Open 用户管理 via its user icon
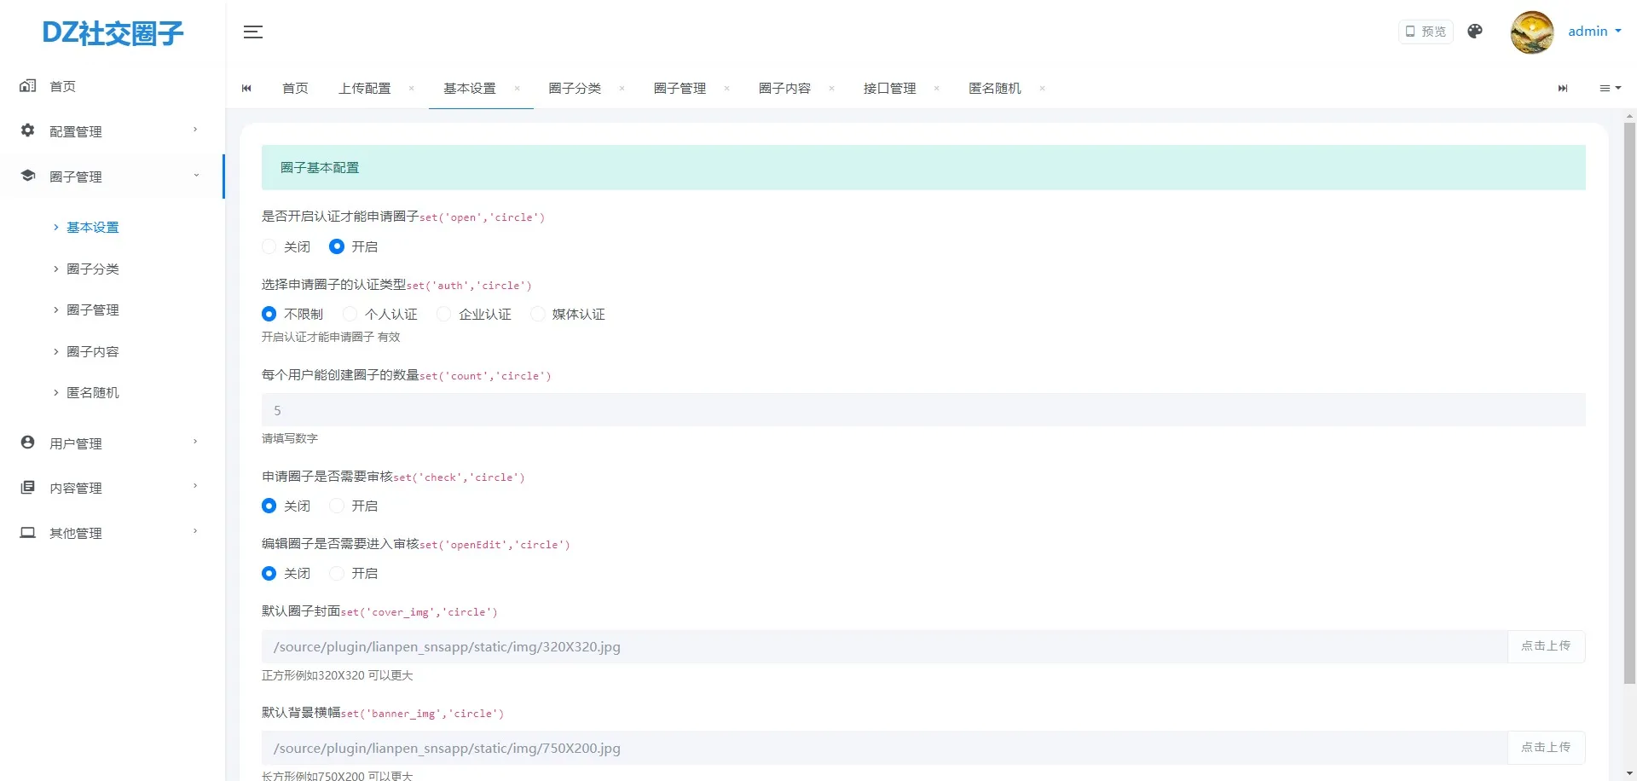The height and width of the screenshot is (781, 1637). pos(26,443)
